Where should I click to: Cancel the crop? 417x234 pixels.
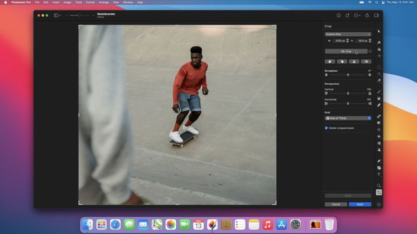[336, 204]
